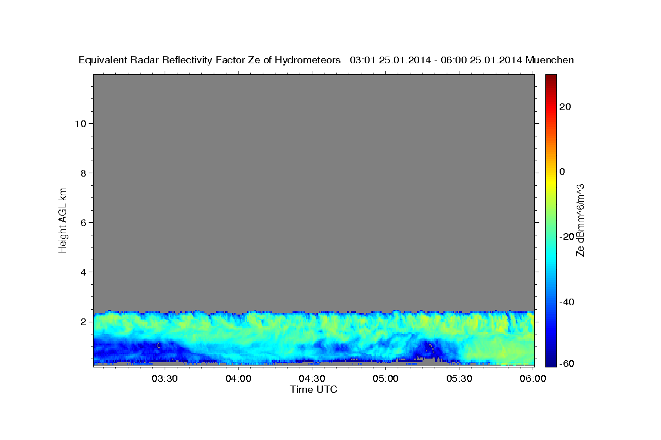Click the colorbar value label -60

coord(566,363)
